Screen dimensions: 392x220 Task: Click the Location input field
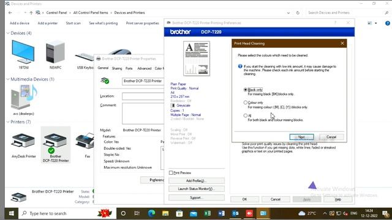click(x=143, y=97)
